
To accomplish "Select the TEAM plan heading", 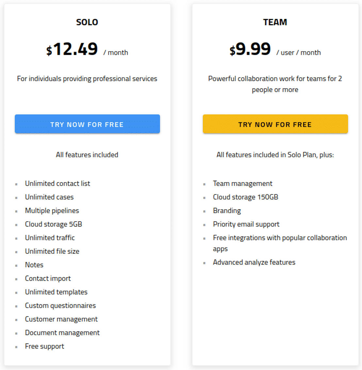I will 275,22.
